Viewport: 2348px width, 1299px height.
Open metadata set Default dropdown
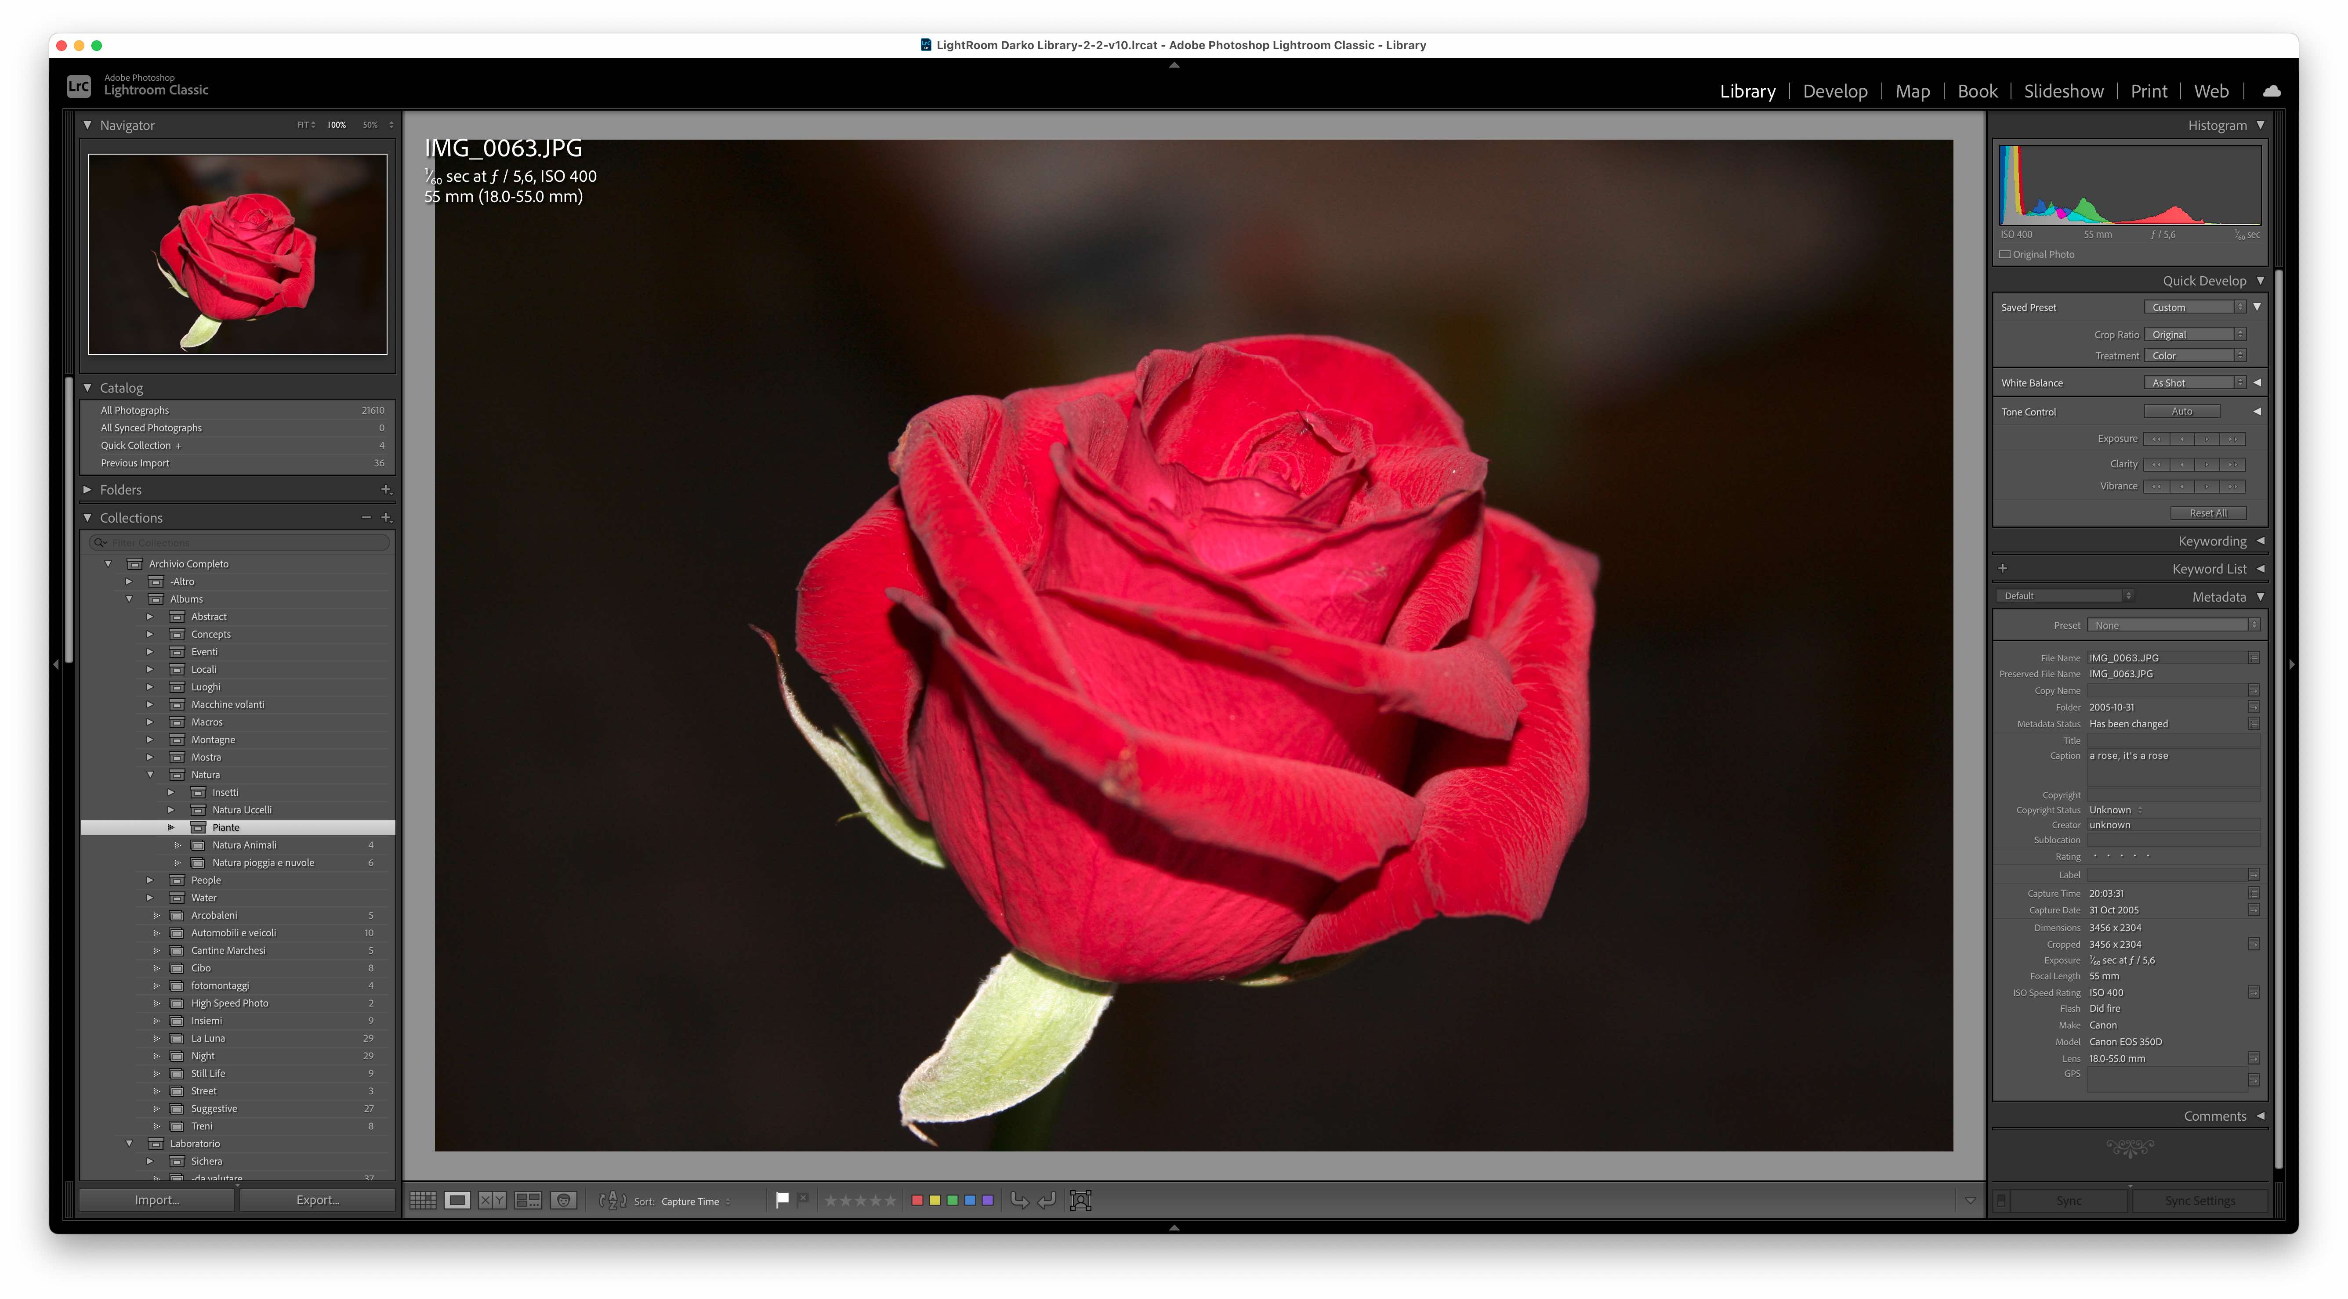2065,596
